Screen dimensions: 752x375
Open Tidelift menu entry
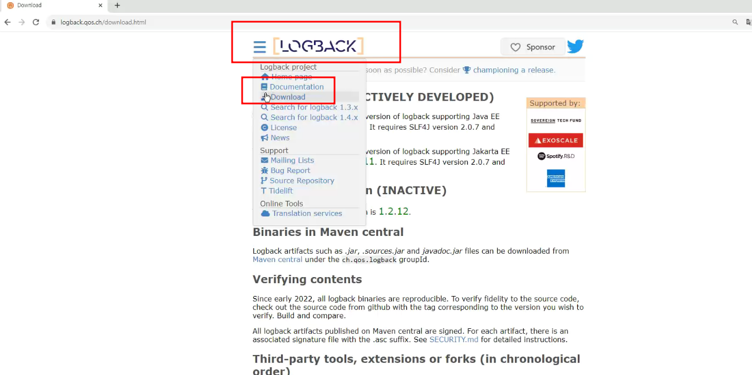click(281, 191)
